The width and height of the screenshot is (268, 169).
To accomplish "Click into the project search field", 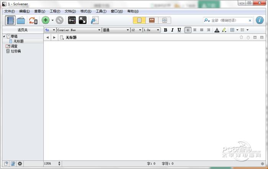I will click(x=229, y=20).
